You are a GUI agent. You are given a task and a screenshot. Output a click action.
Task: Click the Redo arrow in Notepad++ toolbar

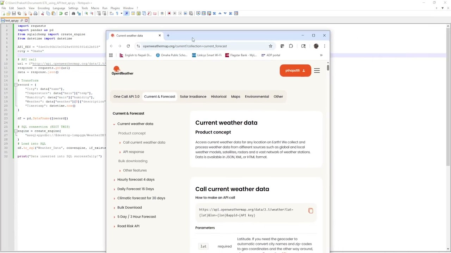tap(66, 13)
